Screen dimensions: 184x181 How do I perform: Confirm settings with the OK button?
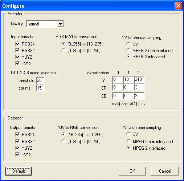coord(132,171)
